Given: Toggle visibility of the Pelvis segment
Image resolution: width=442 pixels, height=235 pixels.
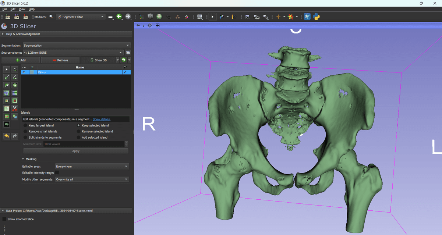Looking at the screenshot, I should 24,72.
